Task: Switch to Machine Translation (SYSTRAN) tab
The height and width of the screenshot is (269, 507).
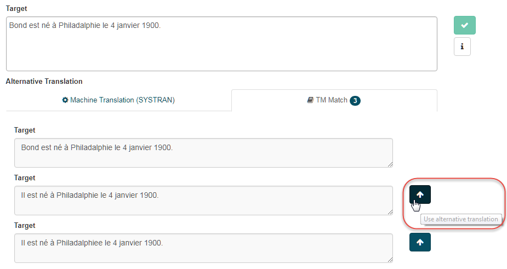Action: coord(118,100)
